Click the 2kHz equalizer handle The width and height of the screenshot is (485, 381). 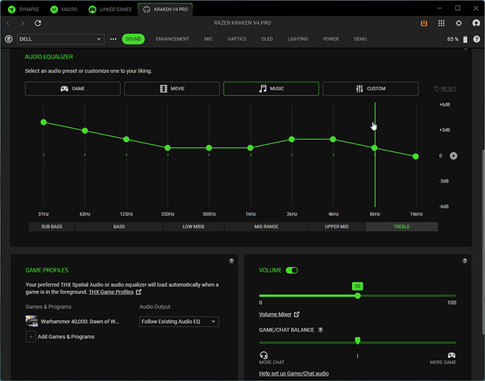pos(292,139)
